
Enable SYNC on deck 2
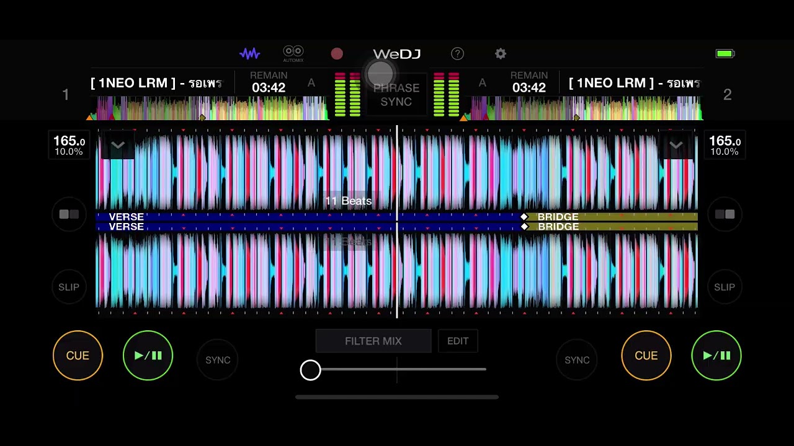click(577, 360)
